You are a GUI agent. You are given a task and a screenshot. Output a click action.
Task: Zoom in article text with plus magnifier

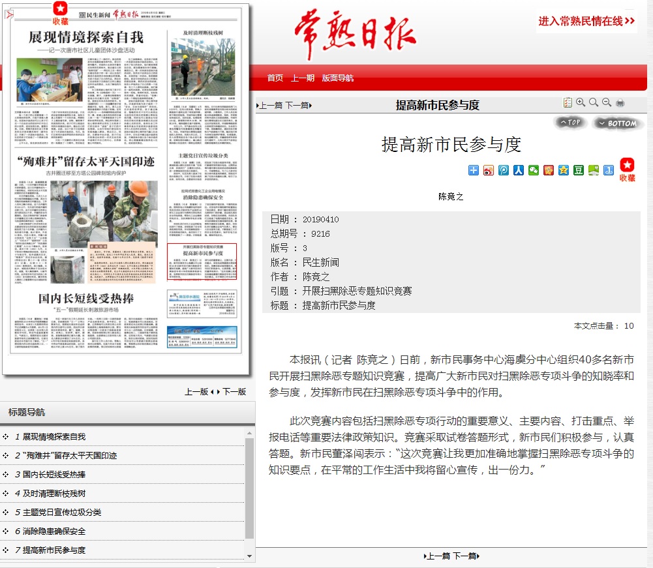581,102
